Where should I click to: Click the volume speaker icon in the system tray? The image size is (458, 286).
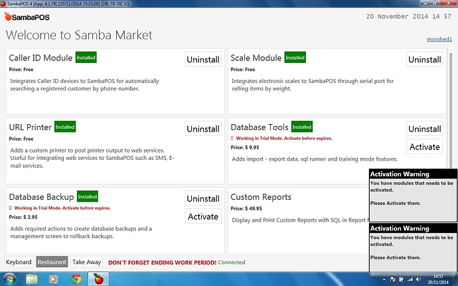click(418, 279)
